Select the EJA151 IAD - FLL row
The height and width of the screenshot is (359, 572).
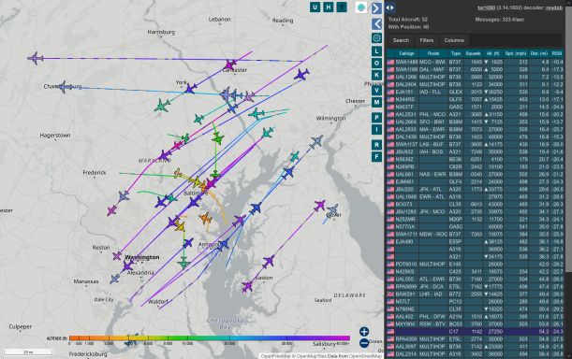click(475, 92)
